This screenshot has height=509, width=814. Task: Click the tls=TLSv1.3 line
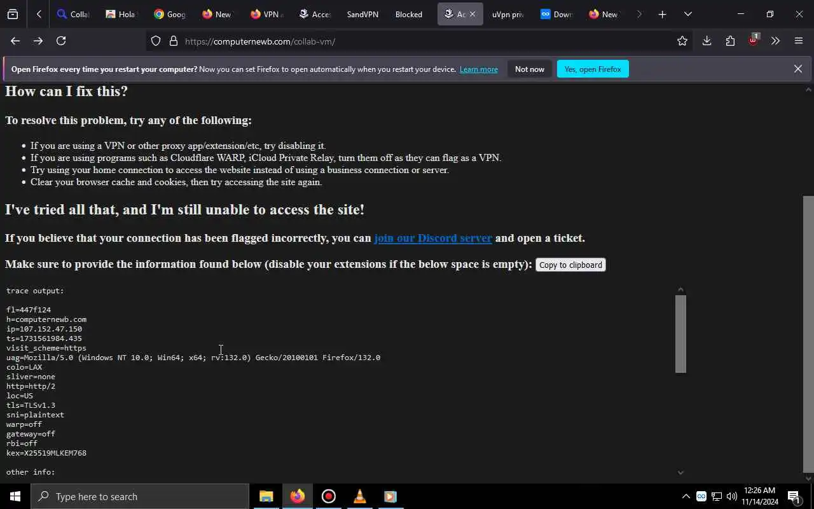click(x=31, y=405)
